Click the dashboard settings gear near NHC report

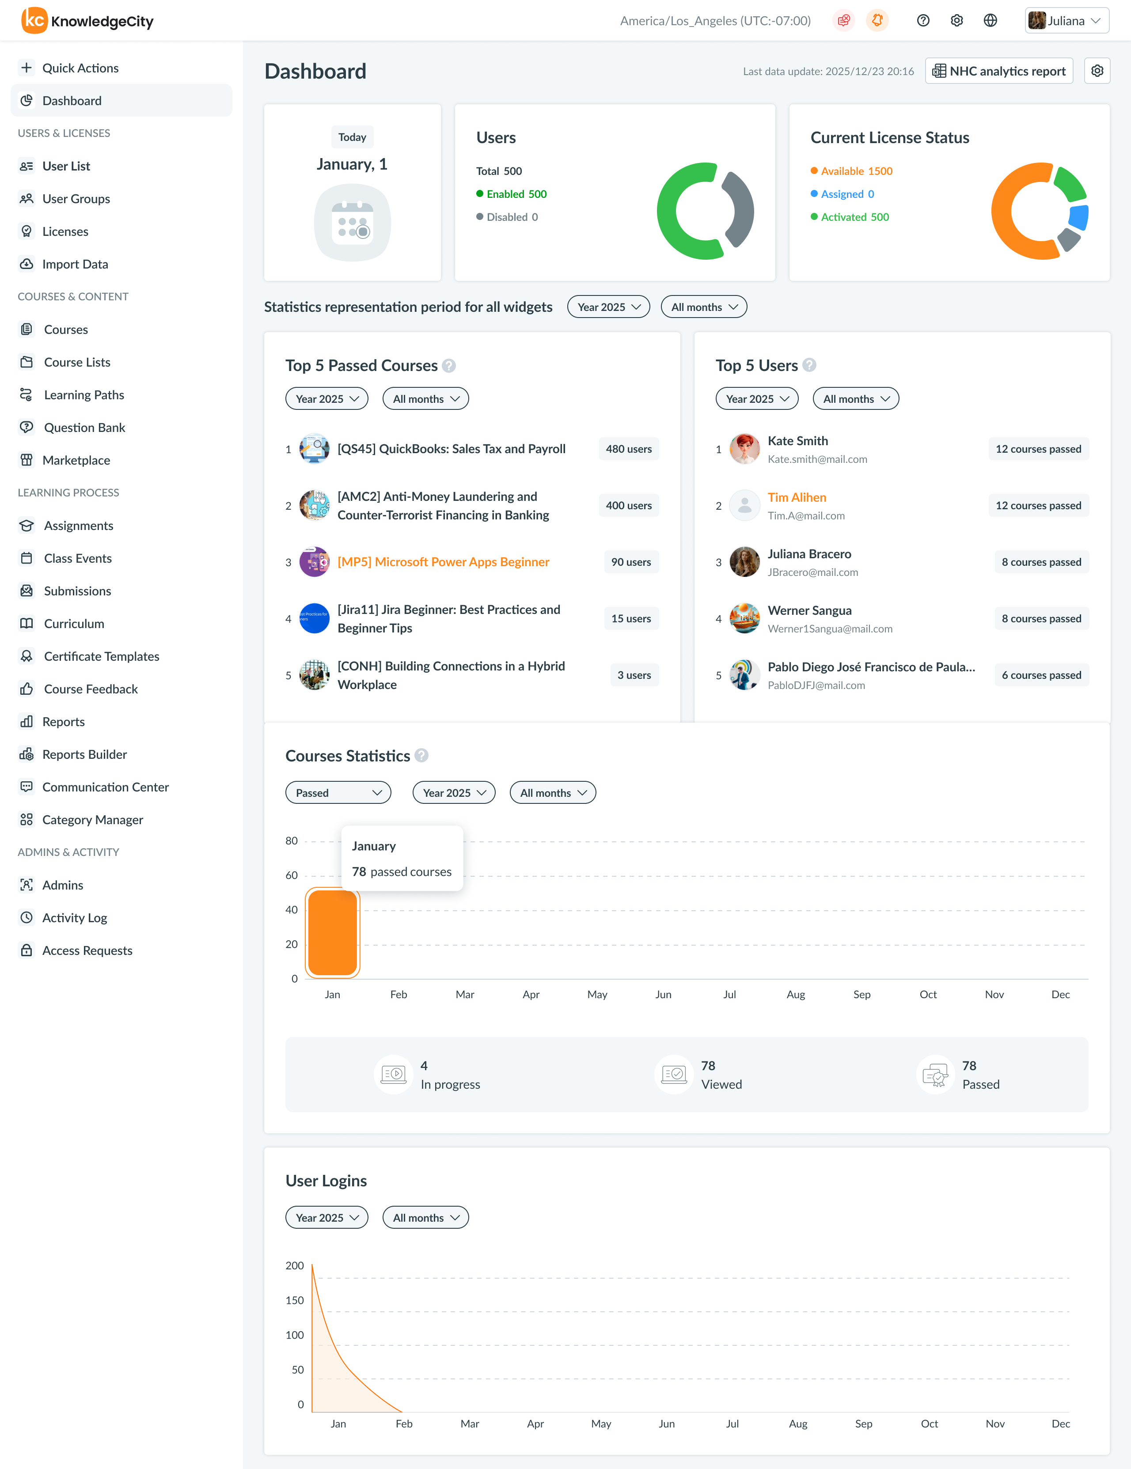[1097, 71]
